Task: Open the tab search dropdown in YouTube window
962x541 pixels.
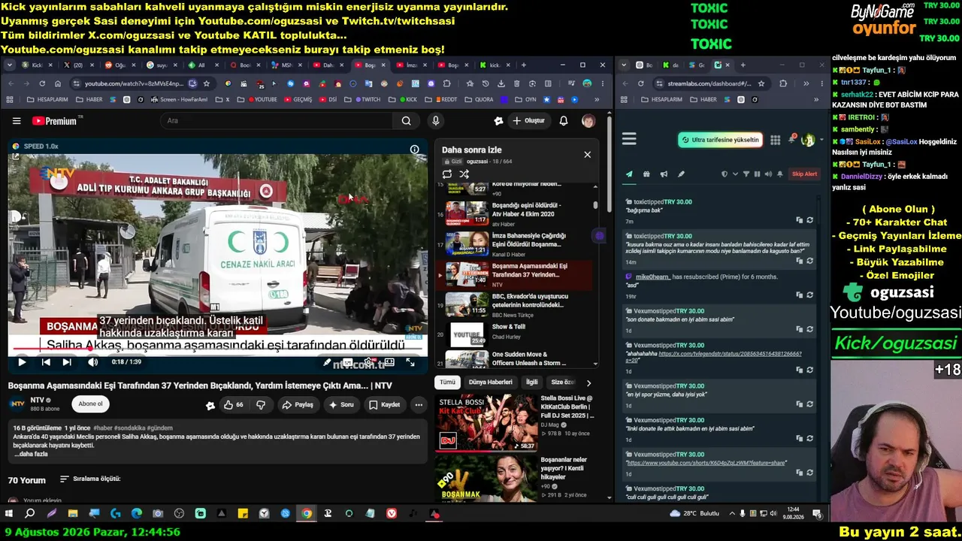Action: click(10, 65)
